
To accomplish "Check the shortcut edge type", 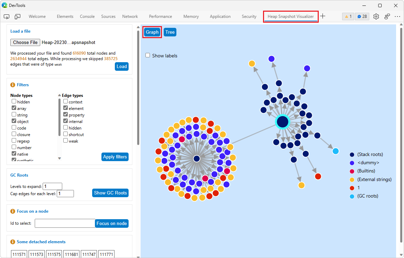I will point(65,134).
